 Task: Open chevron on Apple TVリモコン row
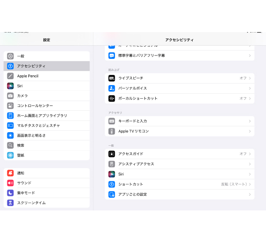tap(250, 131)
